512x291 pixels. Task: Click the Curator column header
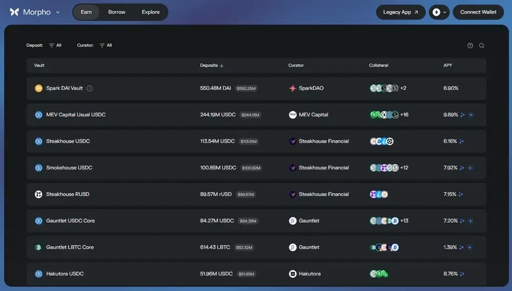point(296,65)
